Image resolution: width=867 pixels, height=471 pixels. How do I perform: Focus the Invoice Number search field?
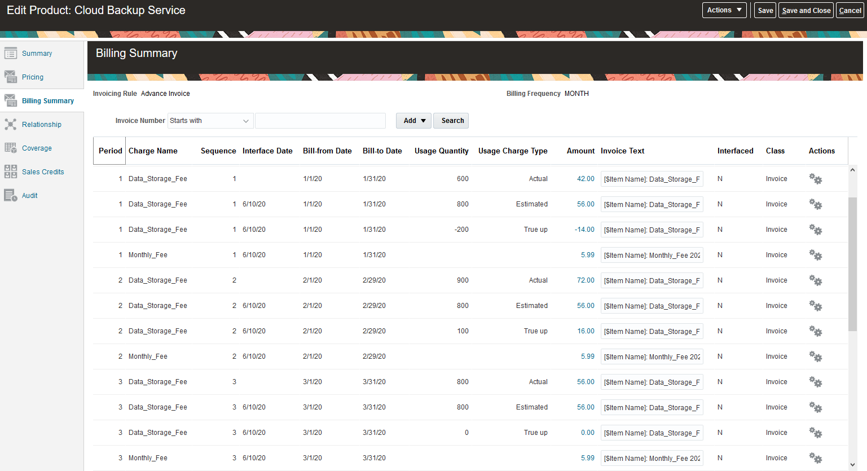click(320, 121)
